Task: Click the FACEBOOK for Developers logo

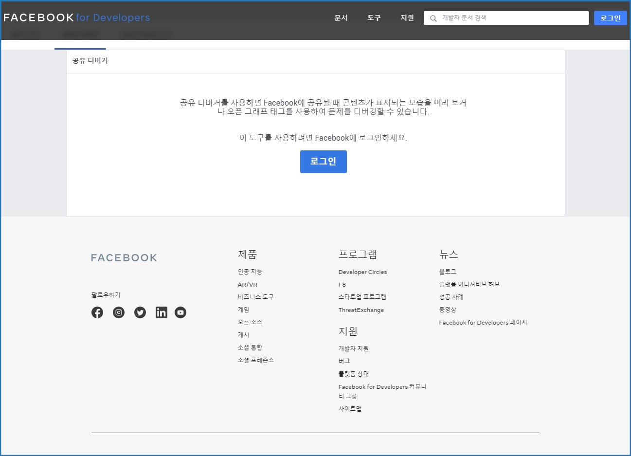Action: pos(76,18)
